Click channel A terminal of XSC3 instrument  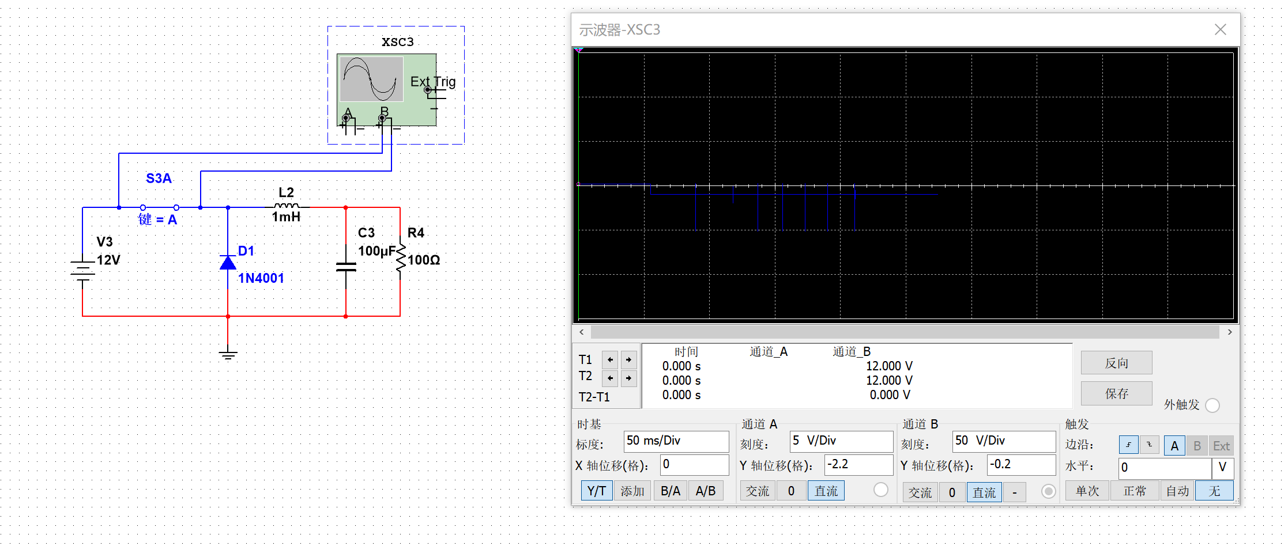coord(346,119)
